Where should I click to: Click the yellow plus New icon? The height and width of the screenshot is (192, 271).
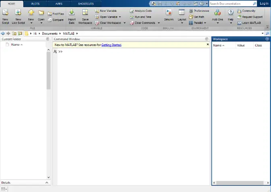31,13
